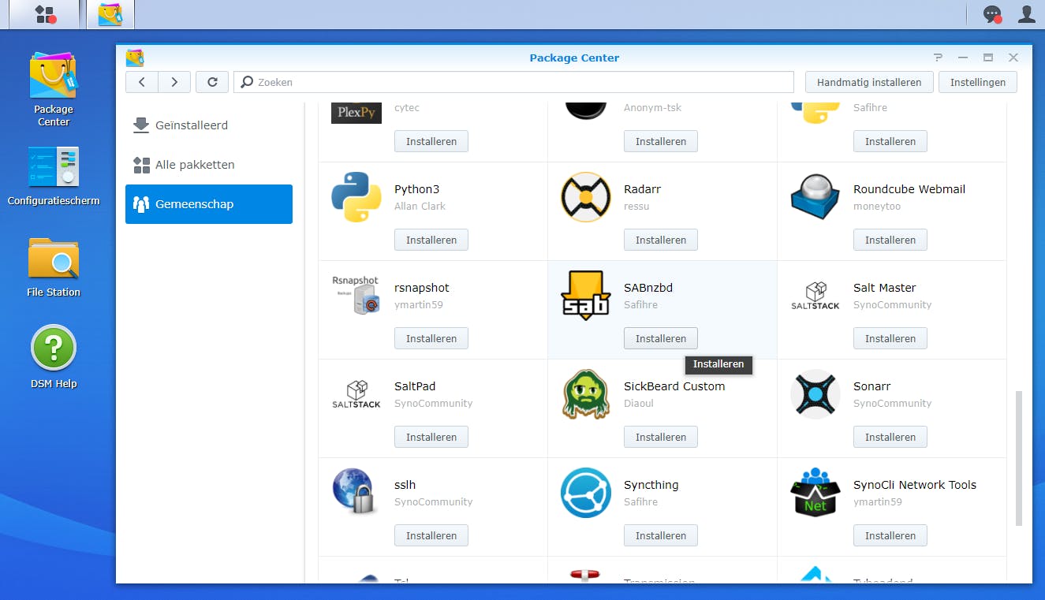Image resolution: width=1045 pixels, height=600 pixels.
Task: Click Handmatig installeren button
Action: point(869,82)
